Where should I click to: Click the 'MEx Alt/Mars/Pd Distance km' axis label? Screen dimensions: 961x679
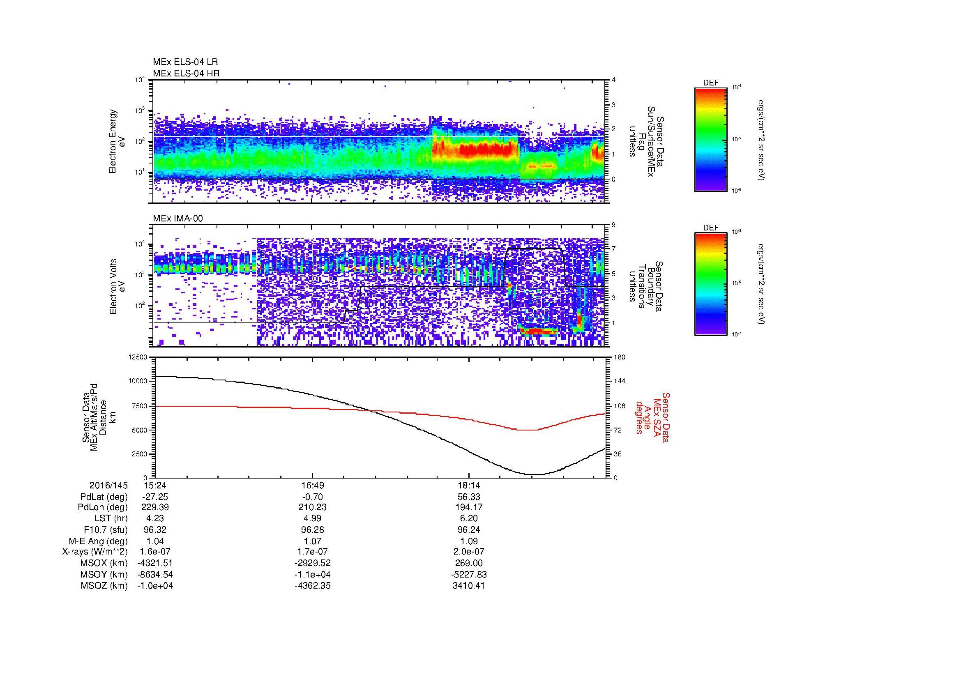coord(99,417)
